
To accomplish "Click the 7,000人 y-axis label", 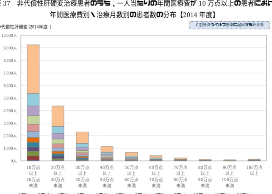I will pos(10,73).
